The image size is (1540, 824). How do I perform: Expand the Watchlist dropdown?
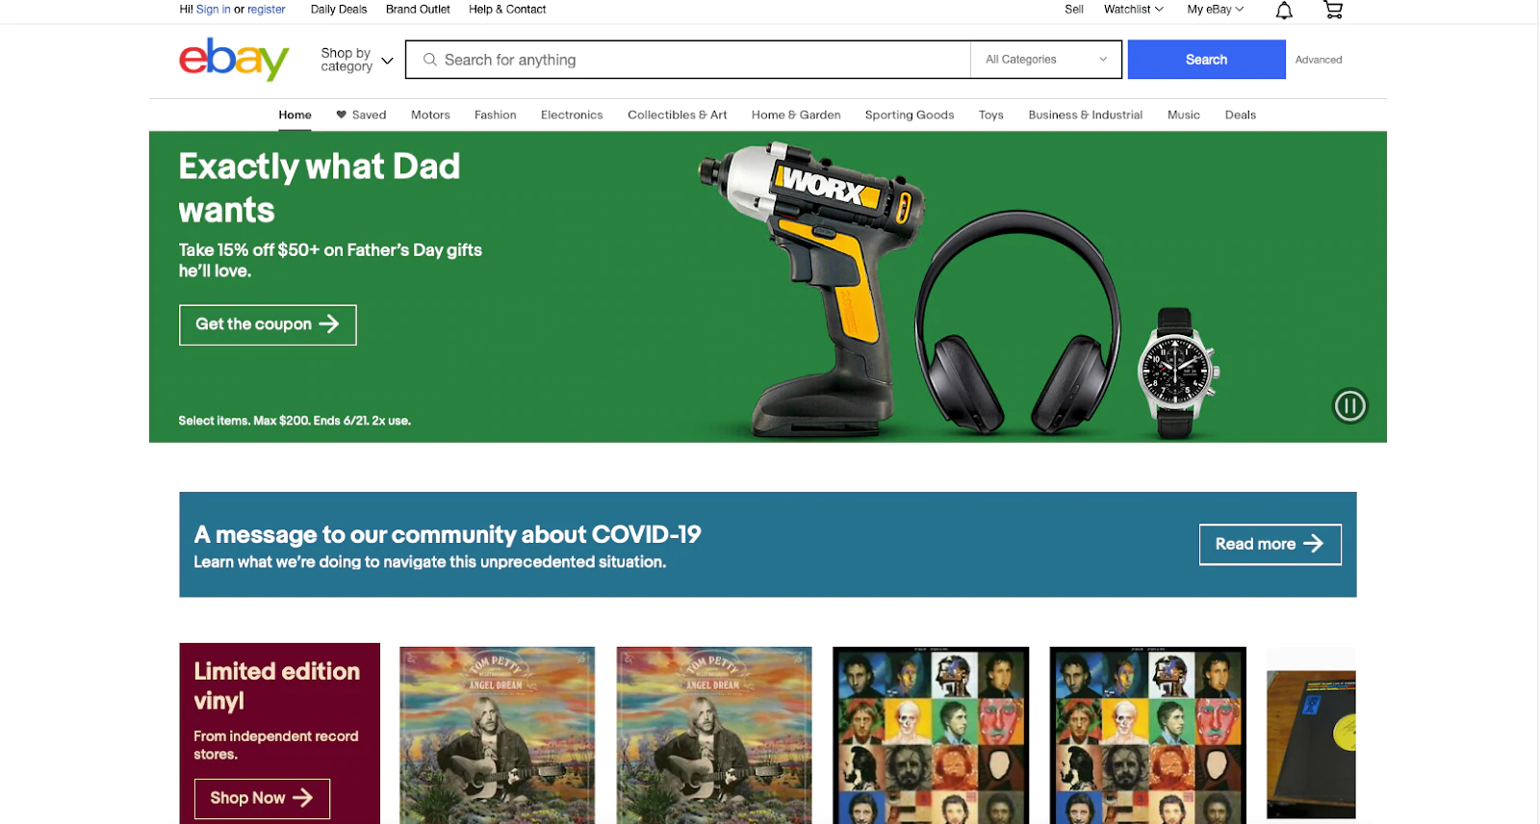pos(1134,10)
